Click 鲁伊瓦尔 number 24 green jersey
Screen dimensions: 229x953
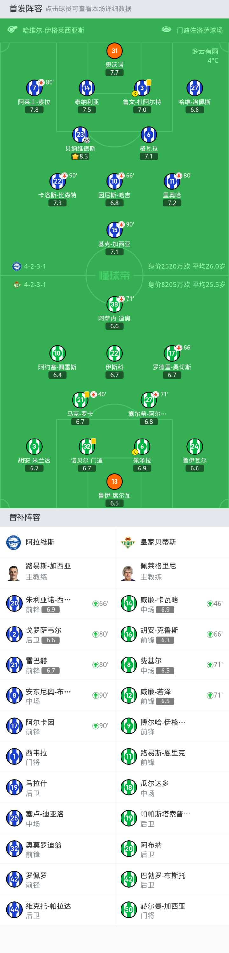coord(194,446)
